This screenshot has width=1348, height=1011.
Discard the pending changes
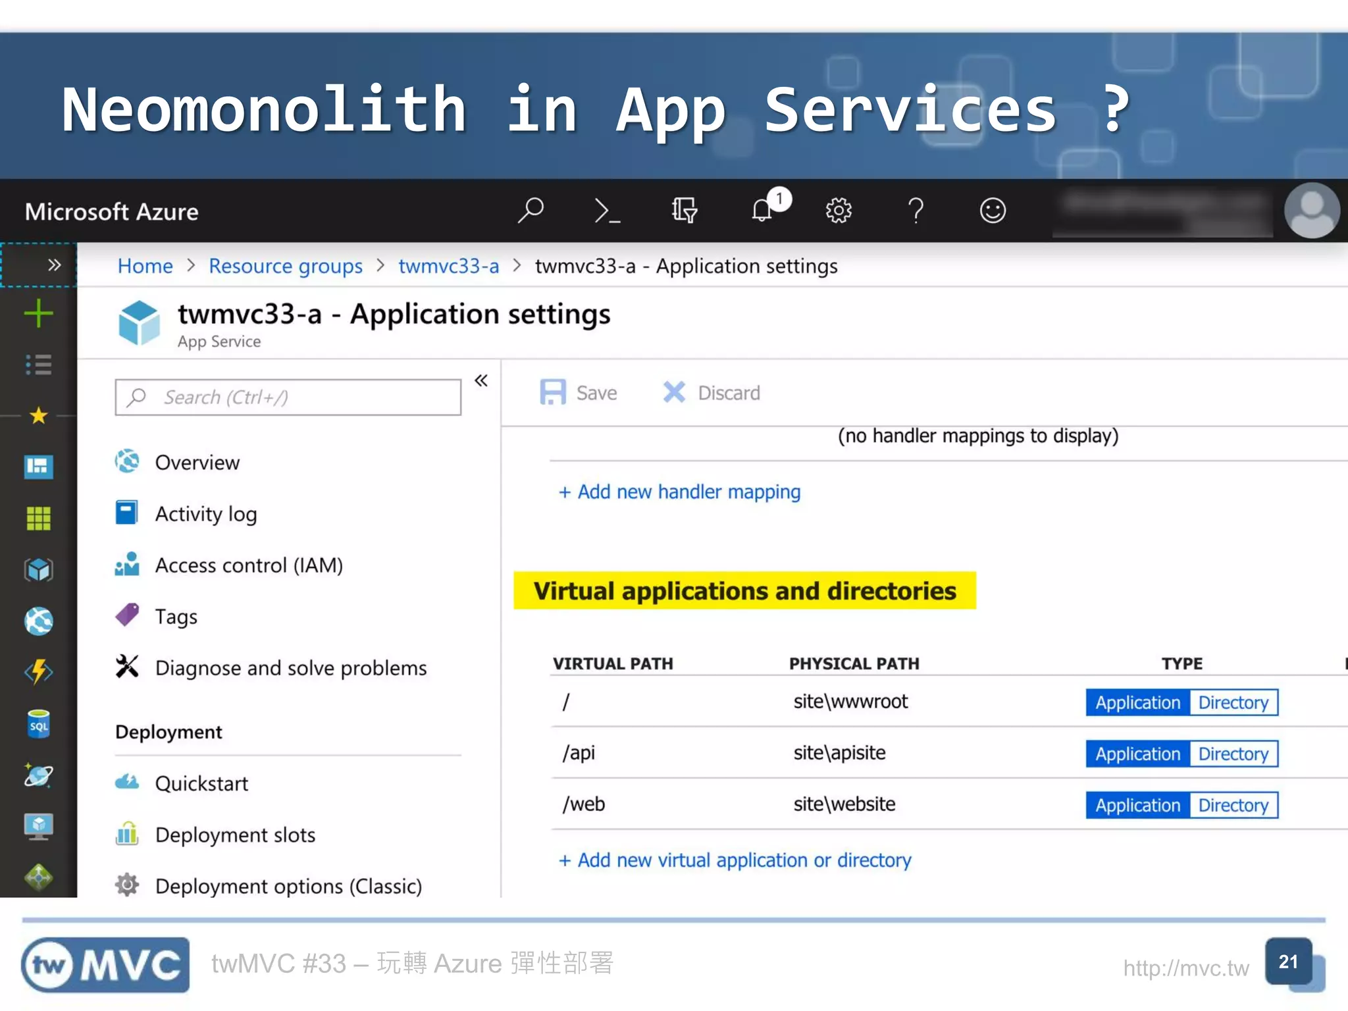click(711, 392)
